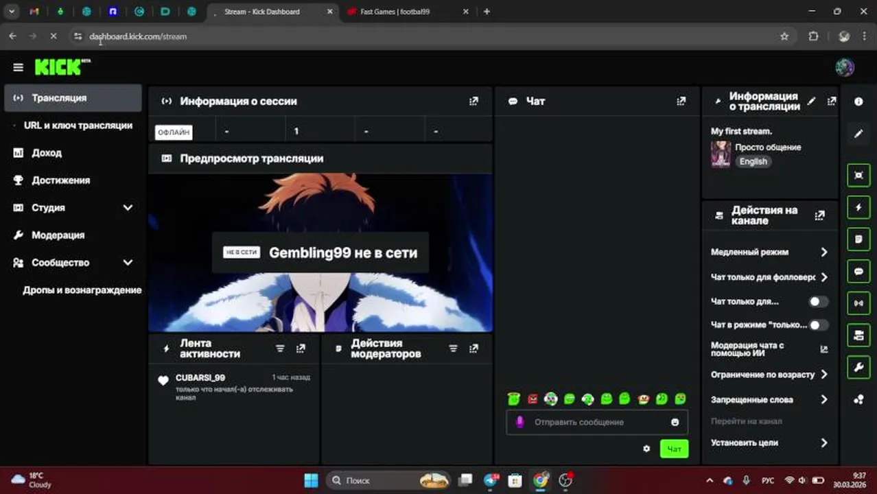This screenshot has width=877, height=494.
Task: Click the taskbar Поиск search box
Action: tap(388, 480)
